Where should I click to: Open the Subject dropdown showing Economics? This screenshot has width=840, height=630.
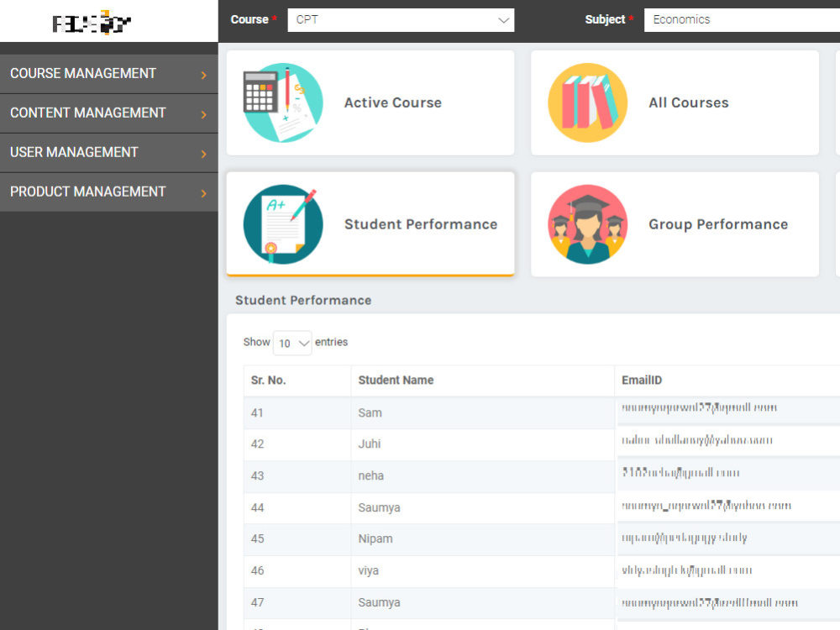click(742, 20)
